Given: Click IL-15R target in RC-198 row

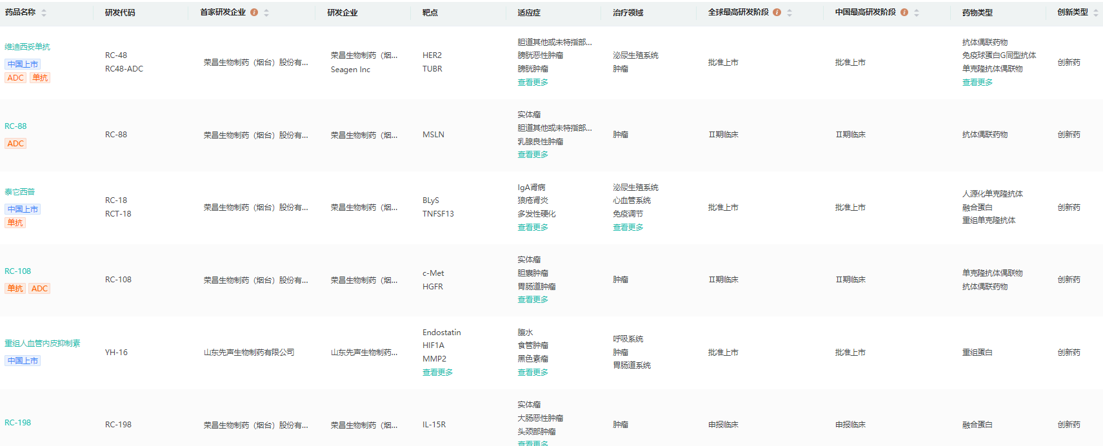Looking at the screenshot, I should (434, 425).
